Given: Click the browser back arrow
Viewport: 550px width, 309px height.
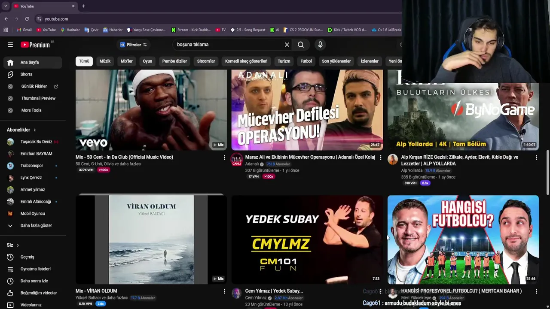Looking at the screenshot, I should tap(6, 19).
